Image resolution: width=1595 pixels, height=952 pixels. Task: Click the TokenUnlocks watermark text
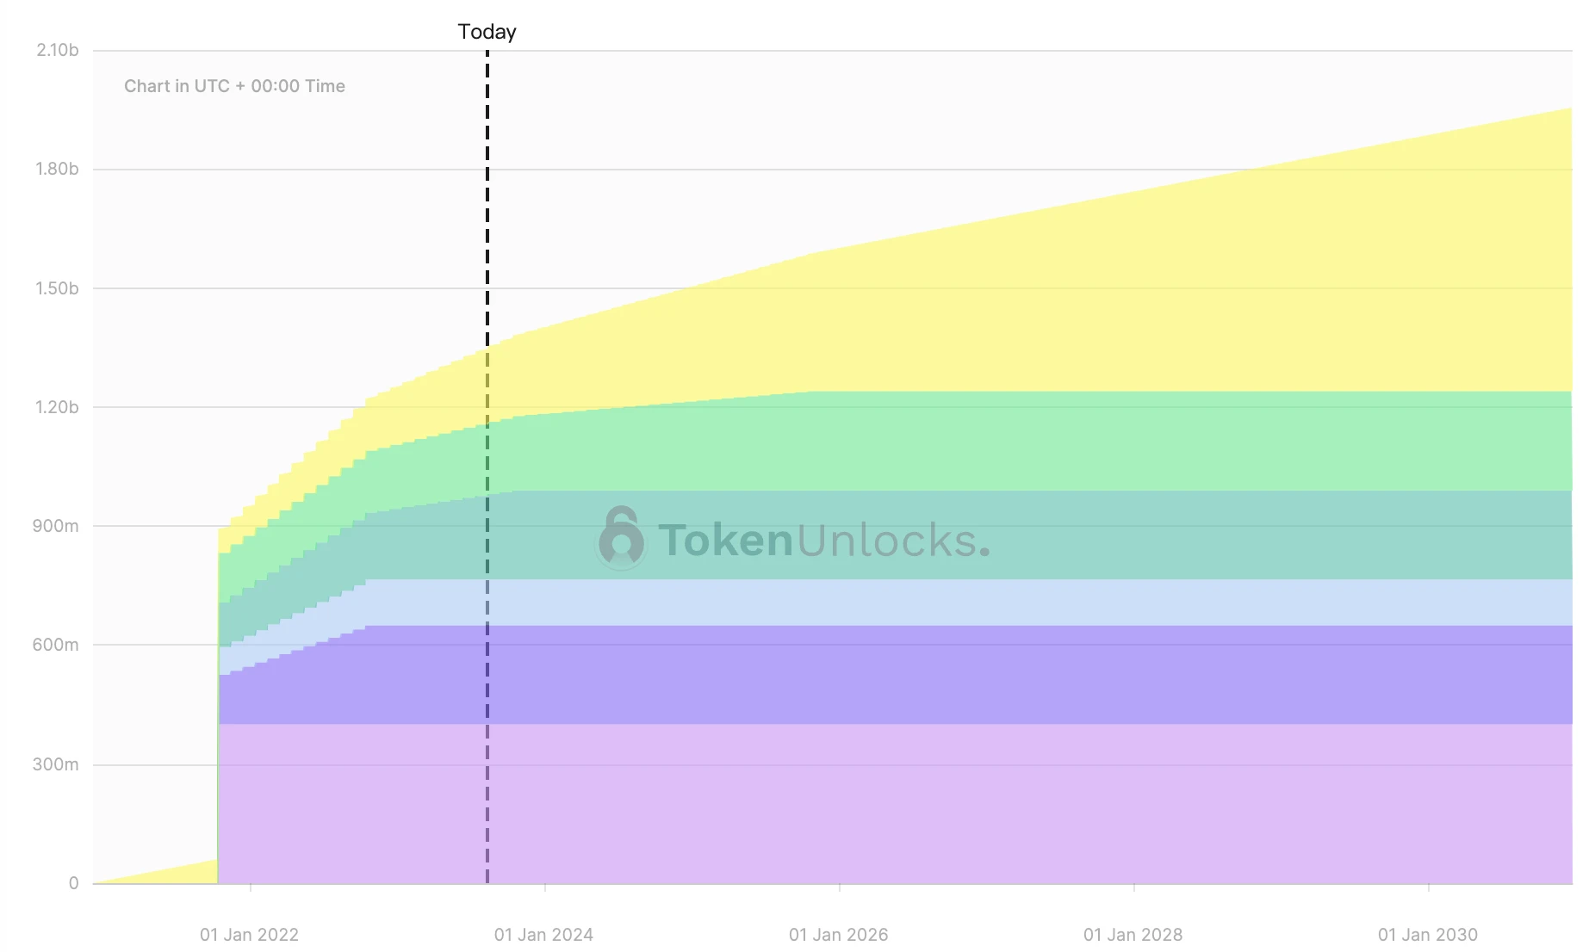(x=823, y=541)
